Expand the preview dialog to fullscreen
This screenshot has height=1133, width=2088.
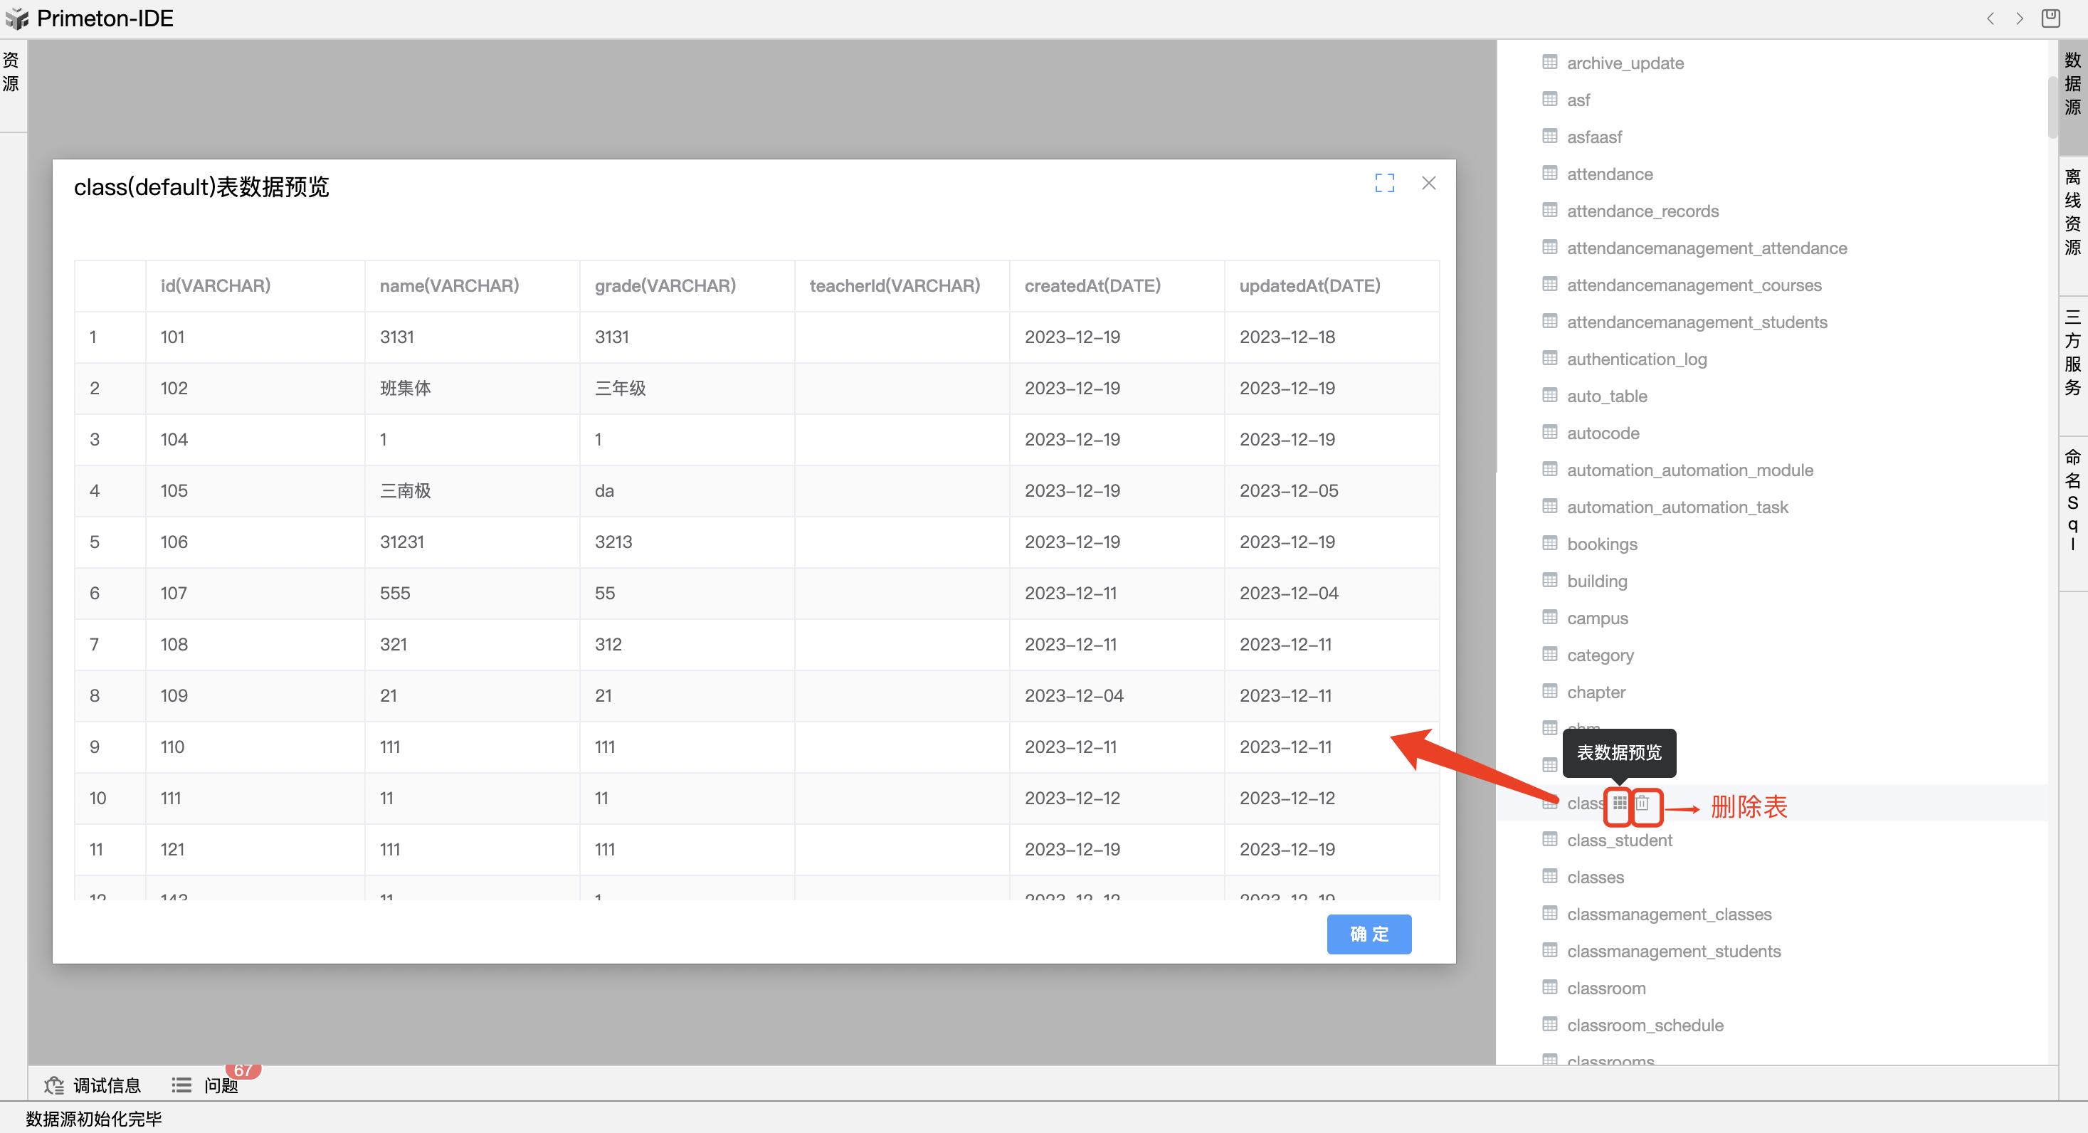(1384, 183)
